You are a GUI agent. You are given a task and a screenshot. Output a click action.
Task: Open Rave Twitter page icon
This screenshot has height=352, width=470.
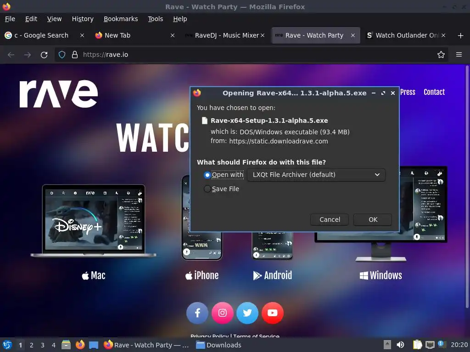tap(247, 313)
